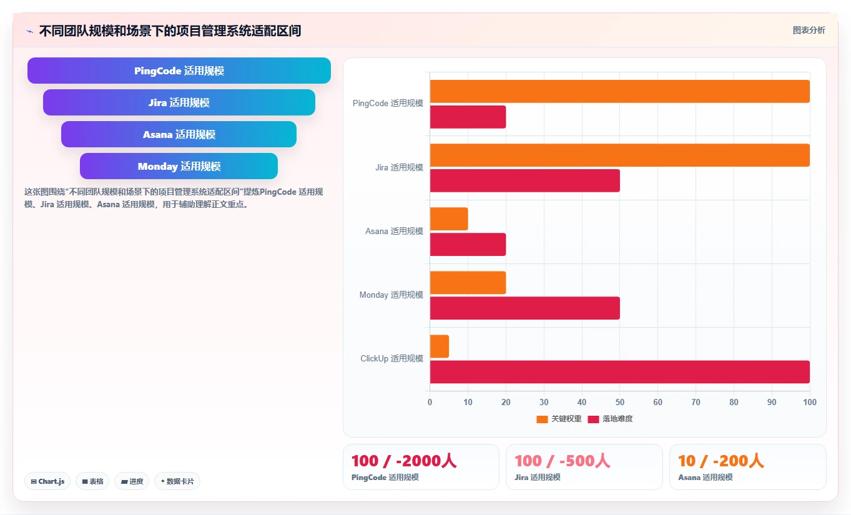Screen dimensions: 851x515
Task: Click the PingCode 适用规模 y-axis label
Action: click(x=388, y=104)
